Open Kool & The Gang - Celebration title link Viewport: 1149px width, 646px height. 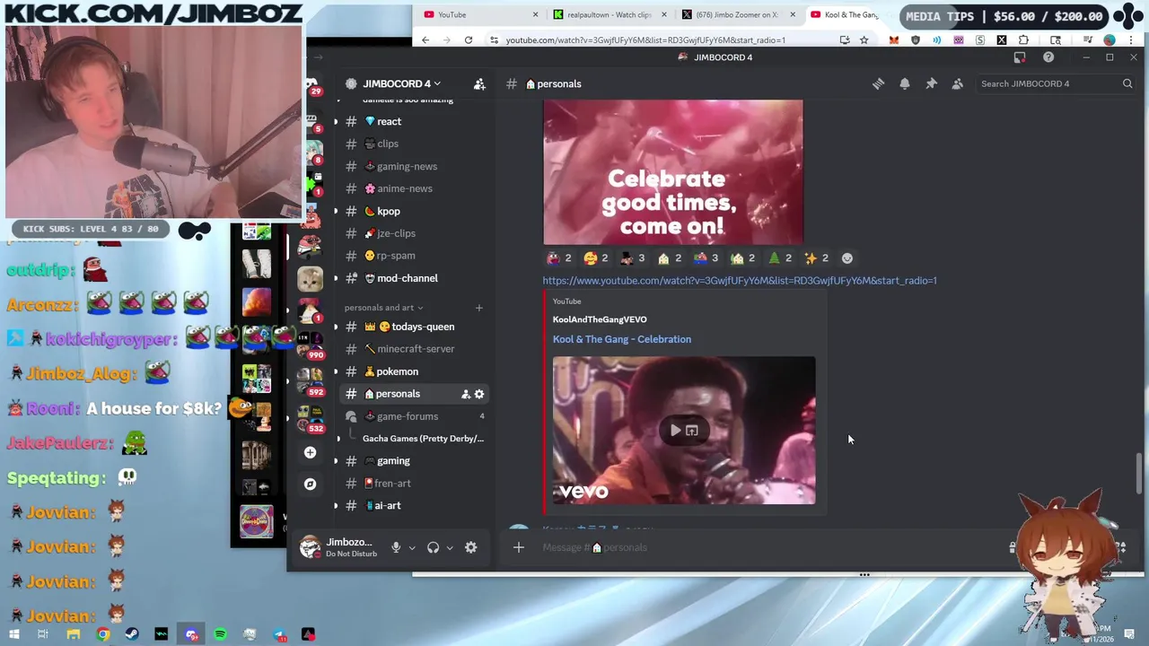click(622, 339)
